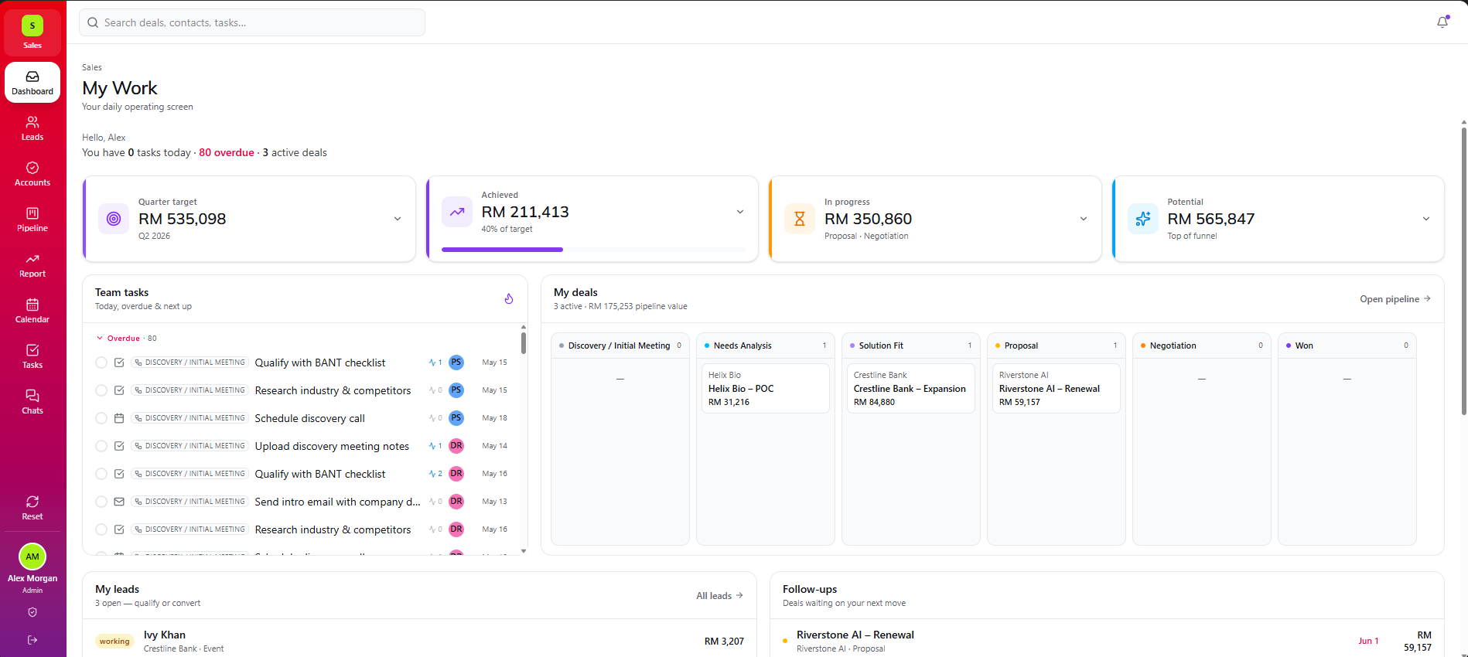Expand the Quarter target card chevron
This screenshot has height=657, width=1468.
(398, 219)
